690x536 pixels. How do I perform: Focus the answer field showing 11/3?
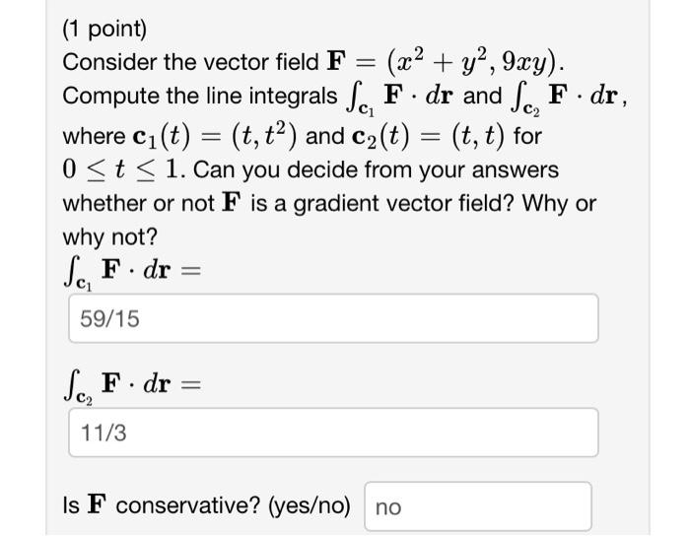pos(332,433)
